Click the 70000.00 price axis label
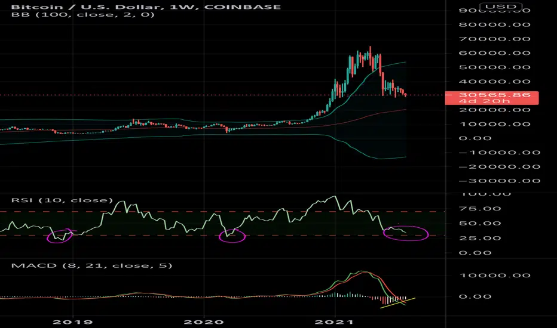 tap(494, 39)
